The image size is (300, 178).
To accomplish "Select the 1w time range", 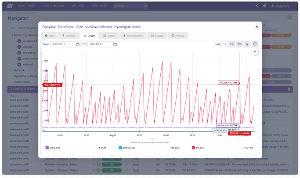I will [x=232, y=44].
